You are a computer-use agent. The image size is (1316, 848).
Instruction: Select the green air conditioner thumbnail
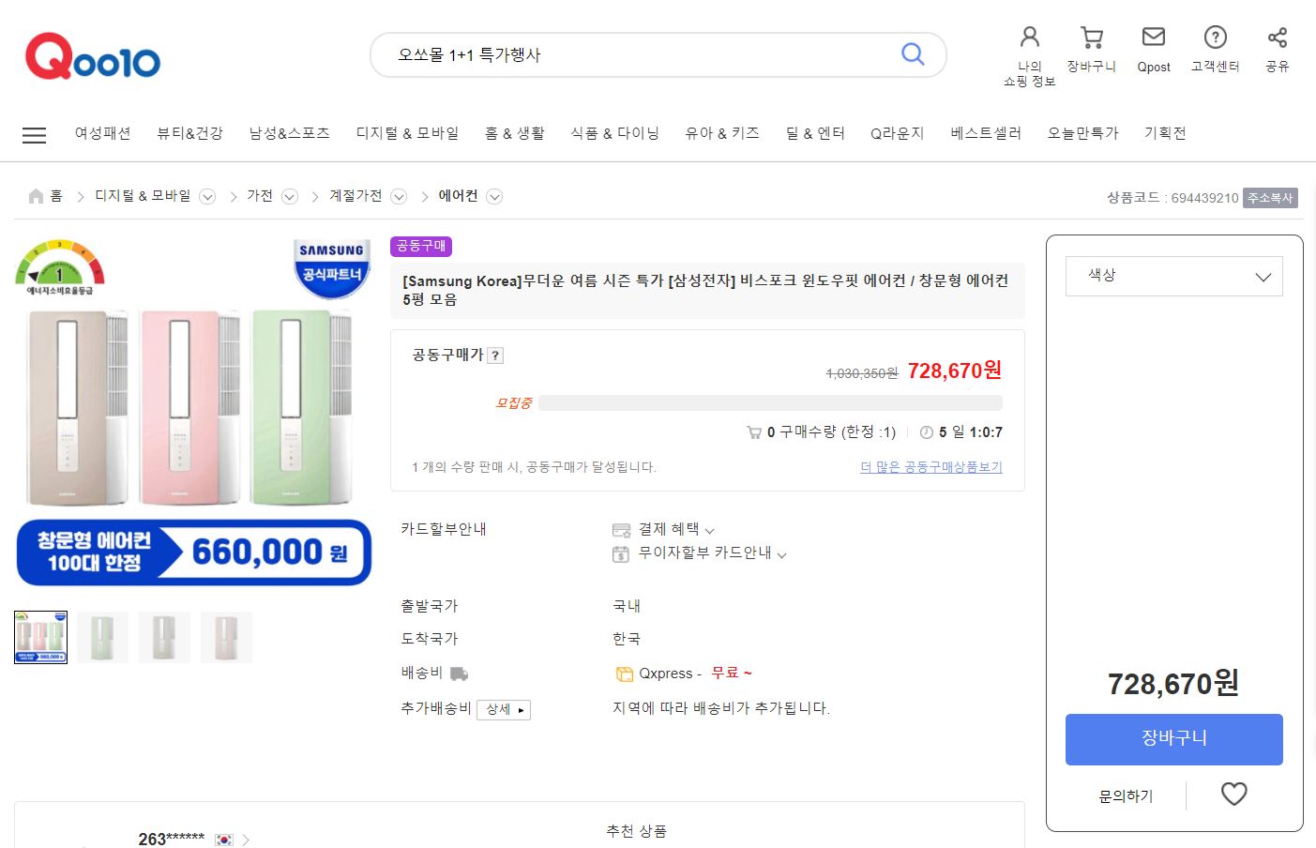[102, 637]
